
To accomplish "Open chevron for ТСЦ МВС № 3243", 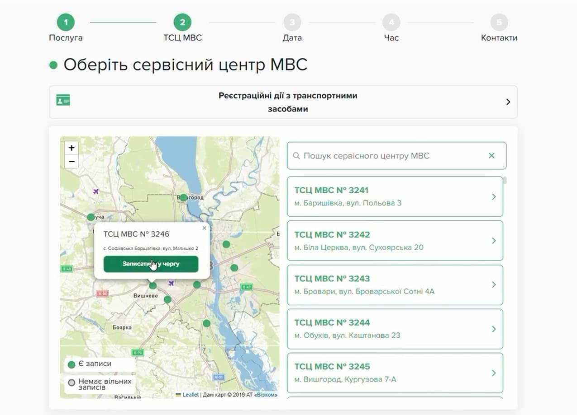I will pyautogui.click(x=494, y=284).
